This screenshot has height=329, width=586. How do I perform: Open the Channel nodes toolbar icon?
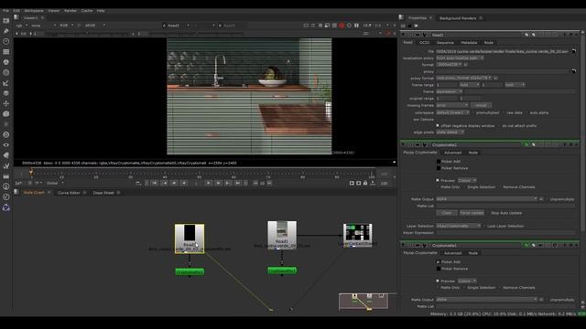tap(6, 52)
